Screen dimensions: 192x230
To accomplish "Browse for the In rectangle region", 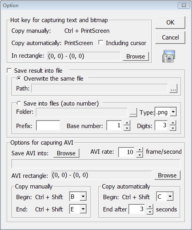I will pyautogui.click(x=136, y=57).
